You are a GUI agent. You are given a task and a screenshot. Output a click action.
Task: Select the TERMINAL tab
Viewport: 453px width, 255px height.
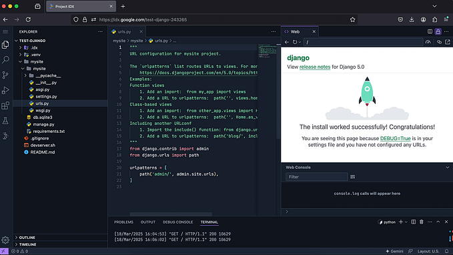click(x=209, y=222)
